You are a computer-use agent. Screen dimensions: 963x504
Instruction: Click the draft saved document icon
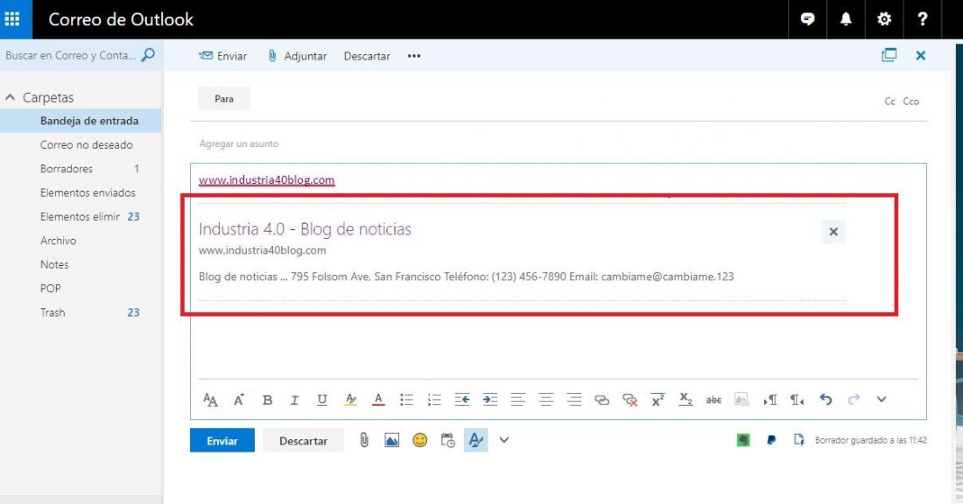tap(798, 439)
